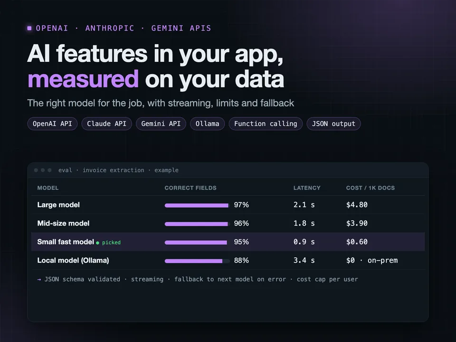Screen dimensions: 456x342
Task: Click the $0 · on-prem cost value
Action: point(372,261)
